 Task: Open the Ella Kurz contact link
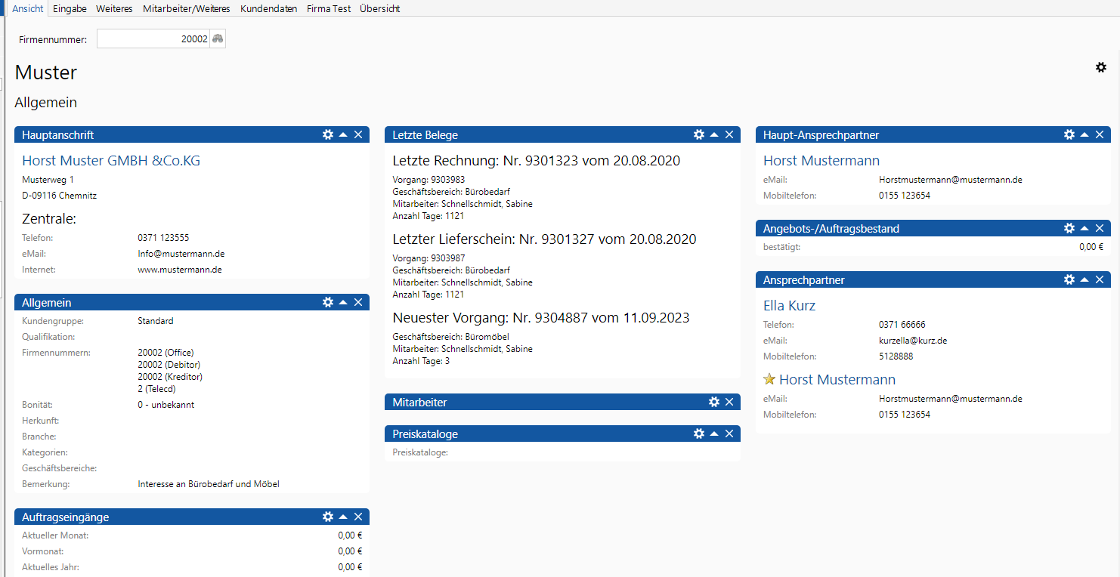click(x=789, y=305)
